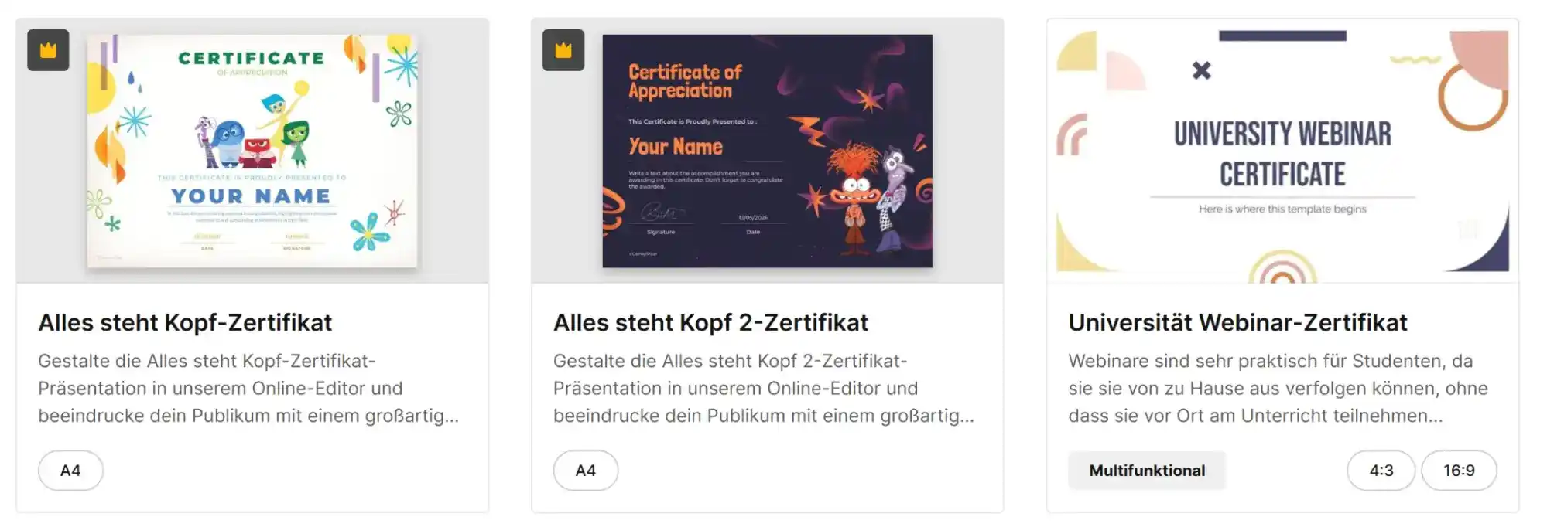
Task: Click the orange ring shape in the webinar thumbnail
Action: pyautogui.click(x=1473, y=97)
